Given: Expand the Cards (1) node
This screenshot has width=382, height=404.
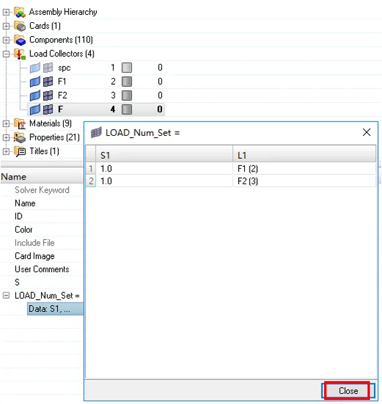Looking at the screenshot, I should point(6,26).
